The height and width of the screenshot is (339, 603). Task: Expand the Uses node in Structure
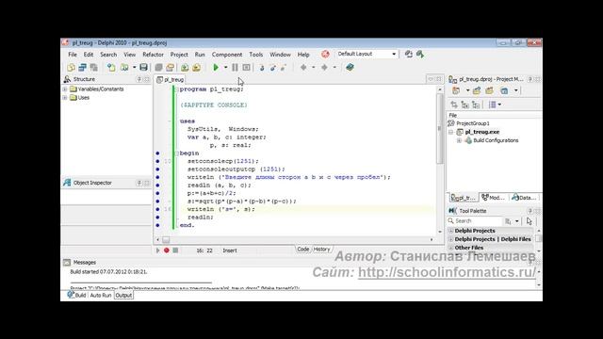[x=65, y=98]
